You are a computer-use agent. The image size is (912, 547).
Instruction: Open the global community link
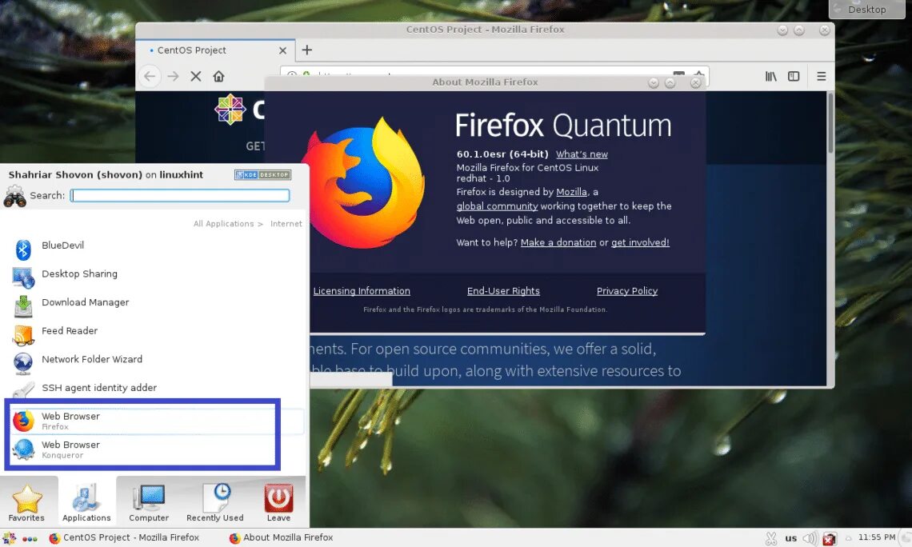click(497, 206)
